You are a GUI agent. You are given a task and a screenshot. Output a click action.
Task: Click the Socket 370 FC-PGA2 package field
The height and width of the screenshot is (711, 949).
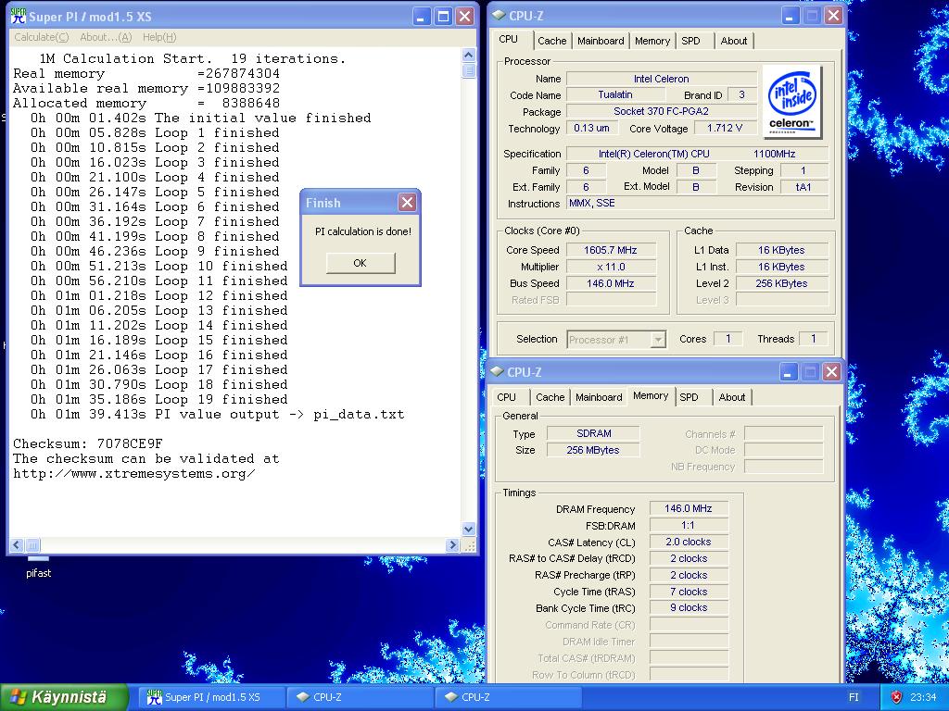pos(661,111)
